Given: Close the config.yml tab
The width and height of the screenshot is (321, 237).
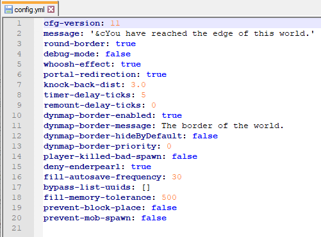Looking at the screenshot, I should click(x=51, y=10).
